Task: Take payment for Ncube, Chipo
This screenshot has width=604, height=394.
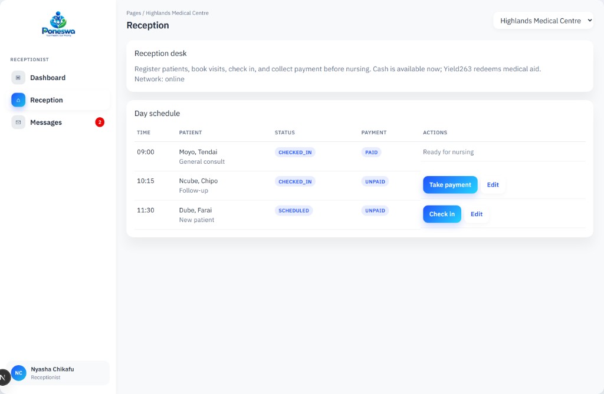Action: coord(450,185)
